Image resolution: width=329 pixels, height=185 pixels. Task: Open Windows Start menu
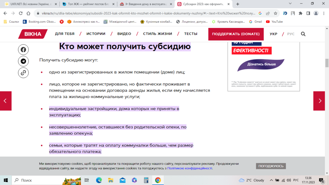[x=6, y=180]
